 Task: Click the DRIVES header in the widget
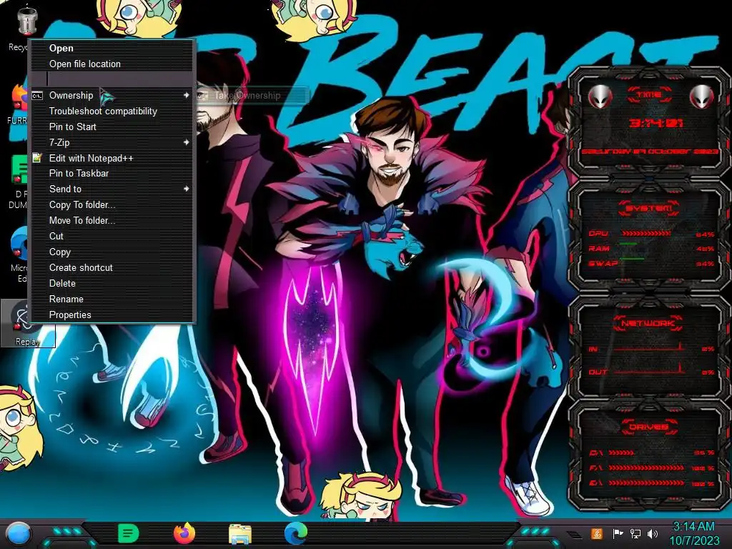click(649, 427)
